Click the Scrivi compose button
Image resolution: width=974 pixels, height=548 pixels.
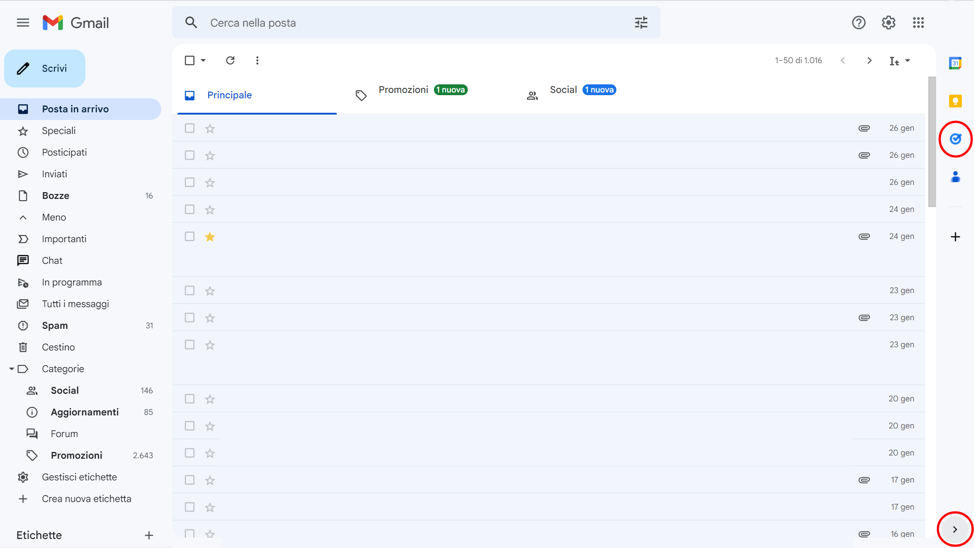[x=44, y=68]
